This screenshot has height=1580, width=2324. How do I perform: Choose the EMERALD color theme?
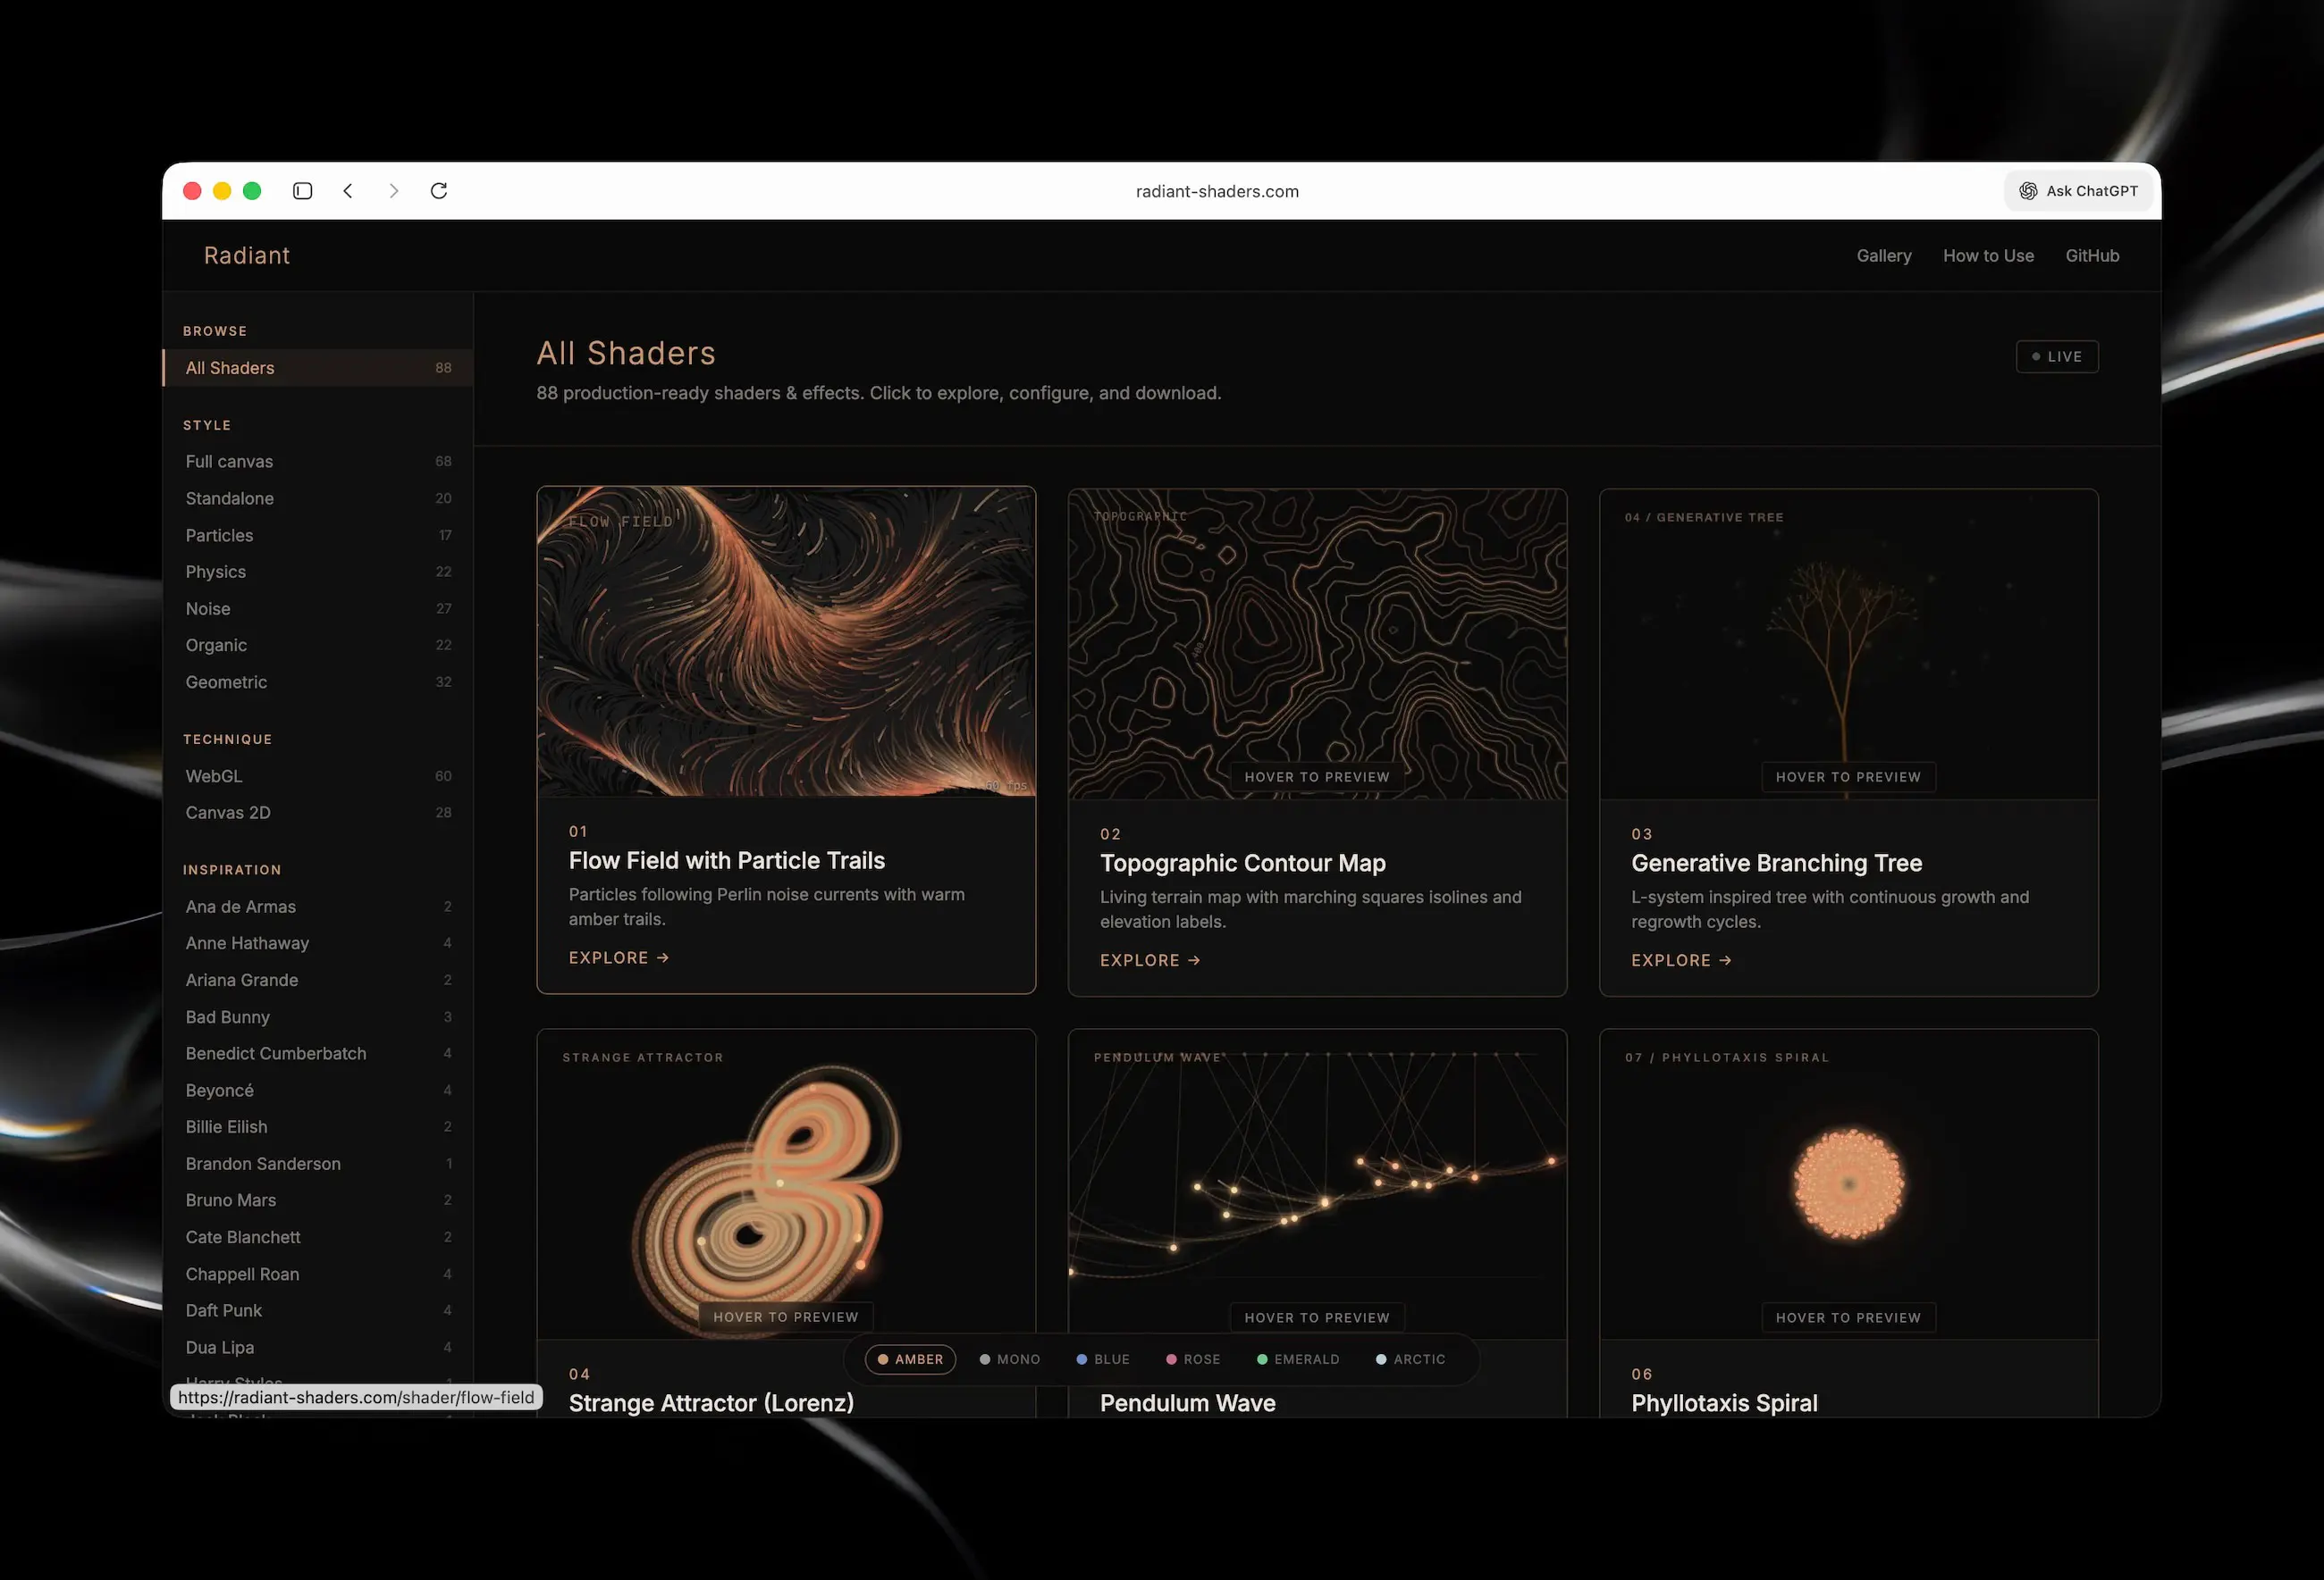pos(1298,1359)
